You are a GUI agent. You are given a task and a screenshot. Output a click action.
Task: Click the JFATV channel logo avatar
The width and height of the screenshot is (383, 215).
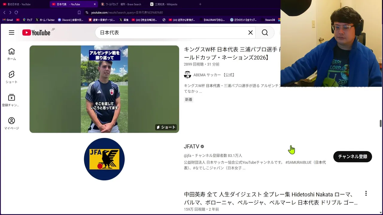(104, 159)
